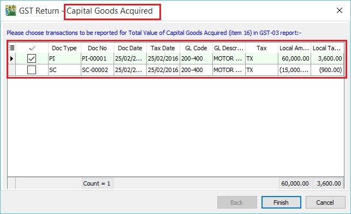Click the Local Ta... column header
The image size is (351, 214).
click(x=327, y=48)
